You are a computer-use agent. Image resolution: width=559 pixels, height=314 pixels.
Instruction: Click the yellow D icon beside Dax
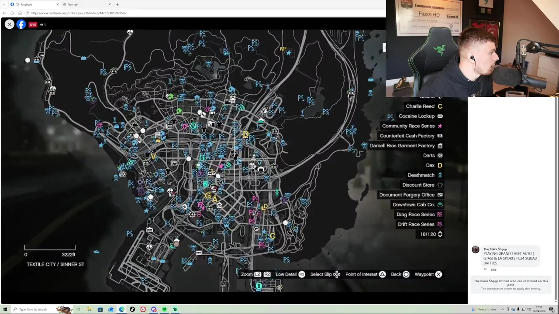tap(440, 165)
